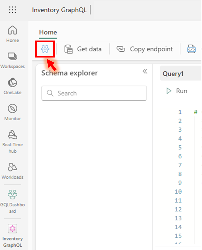Click the Inventory GraphQL title
The height and width of the screenshot is (250, 202).
pyautogui.click(x=59, y=10)
